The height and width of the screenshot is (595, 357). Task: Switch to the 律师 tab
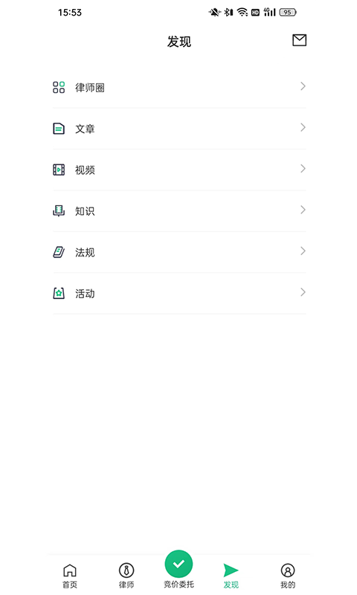tap(126, 576)
